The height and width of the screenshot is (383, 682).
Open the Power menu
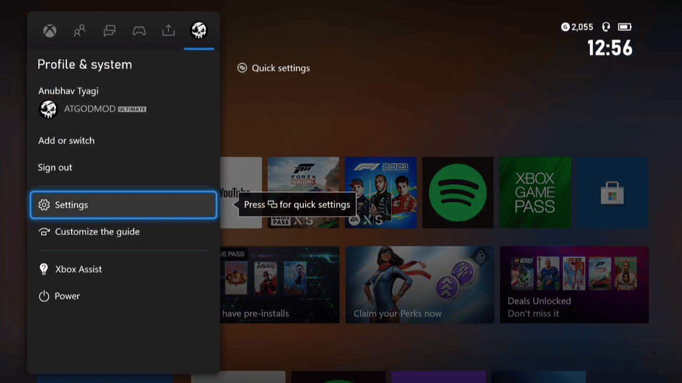point(124,296)
